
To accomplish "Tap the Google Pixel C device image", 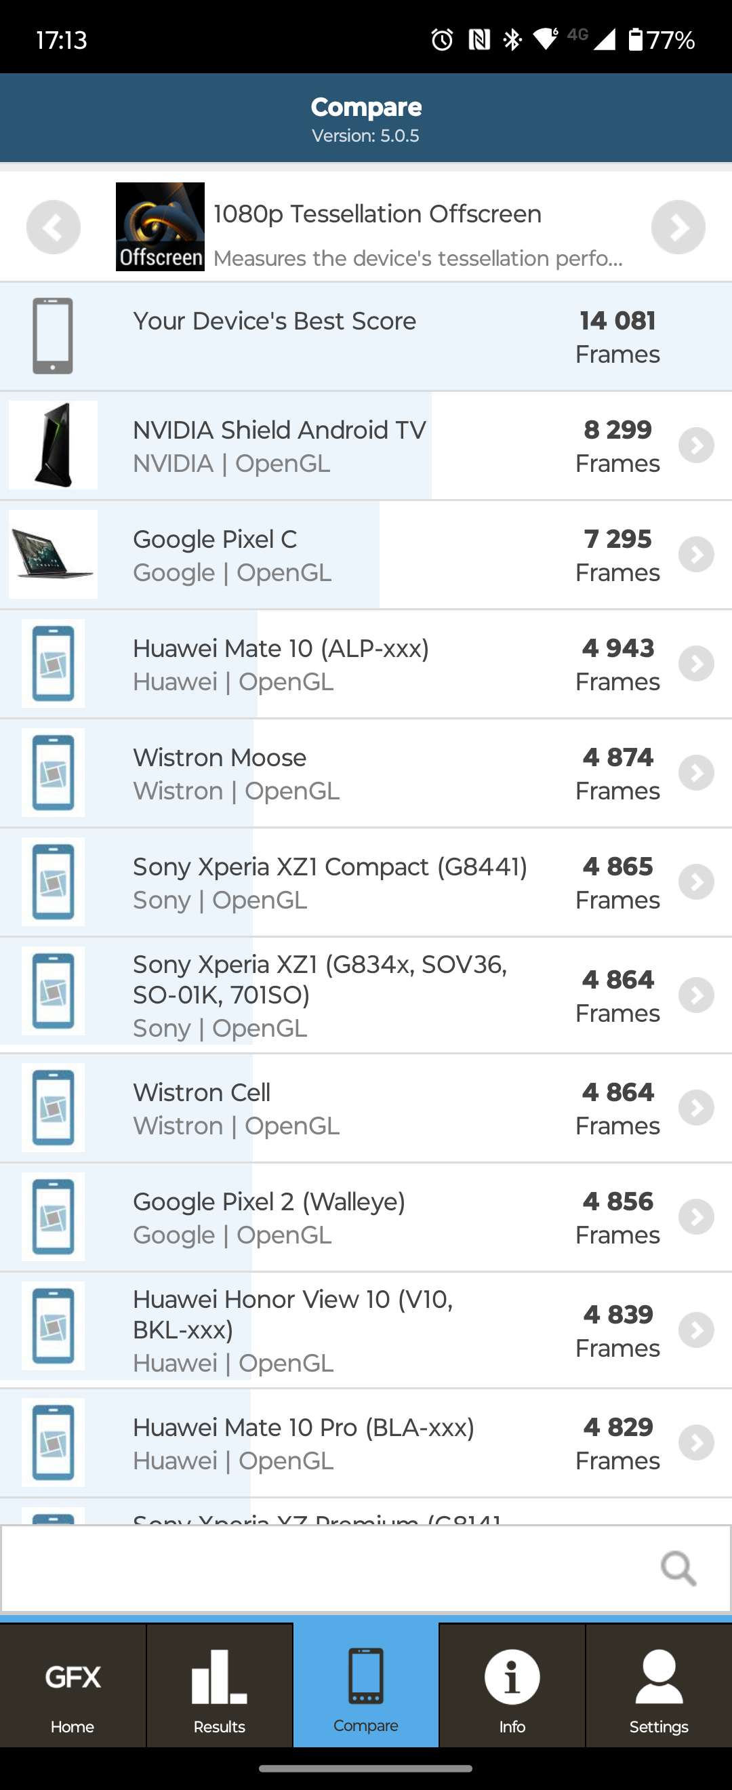I will [x=53, y=555].
